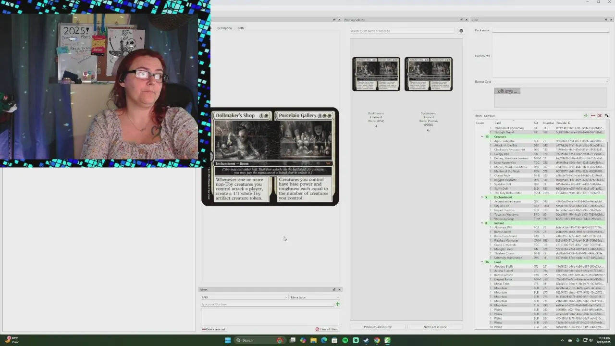615x346 pixels.
Task: Open the Banner Card dropdown
Action: point(550,82)
